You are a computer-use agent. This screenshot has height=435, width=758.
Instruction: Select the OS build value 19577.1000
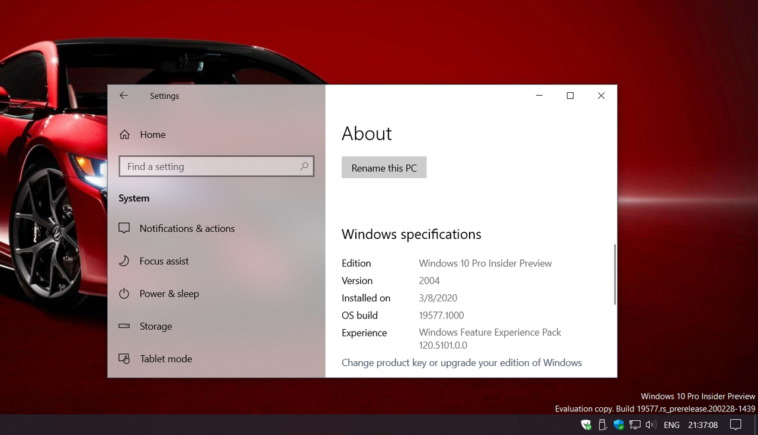click(441, 316)
